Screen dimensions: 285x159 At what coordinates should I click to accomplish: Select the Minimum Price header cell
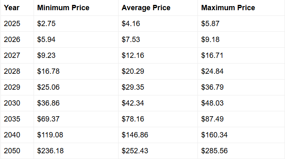(76, 8)
